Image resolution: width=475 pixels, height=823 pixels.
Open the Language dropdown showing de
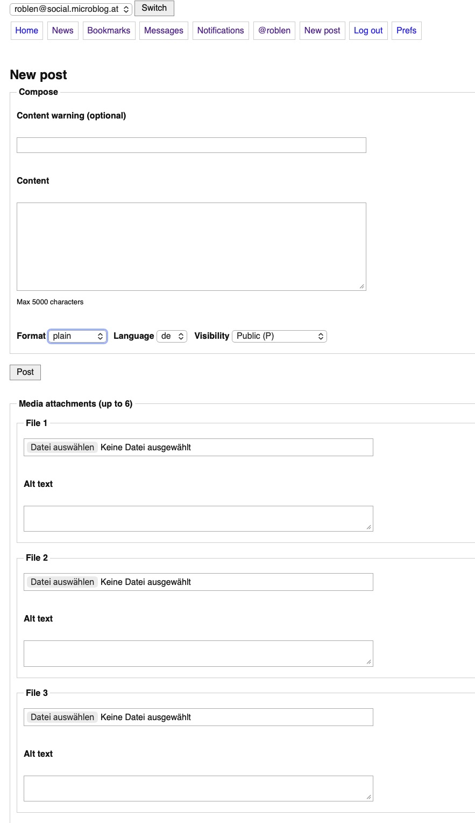172,336
